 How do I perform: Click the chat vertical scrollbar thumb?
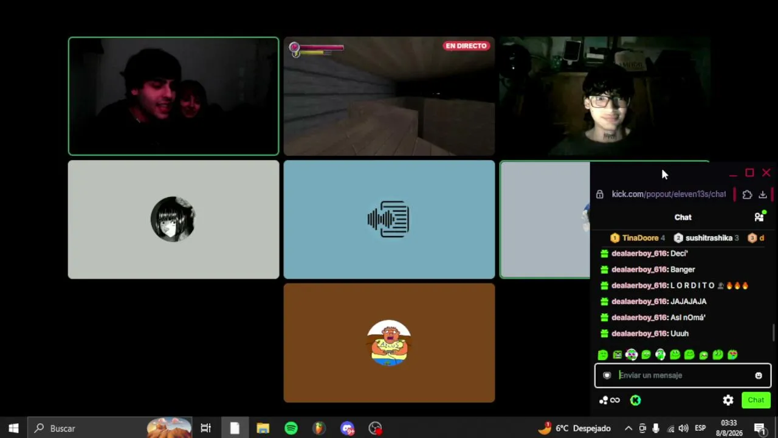773,333
